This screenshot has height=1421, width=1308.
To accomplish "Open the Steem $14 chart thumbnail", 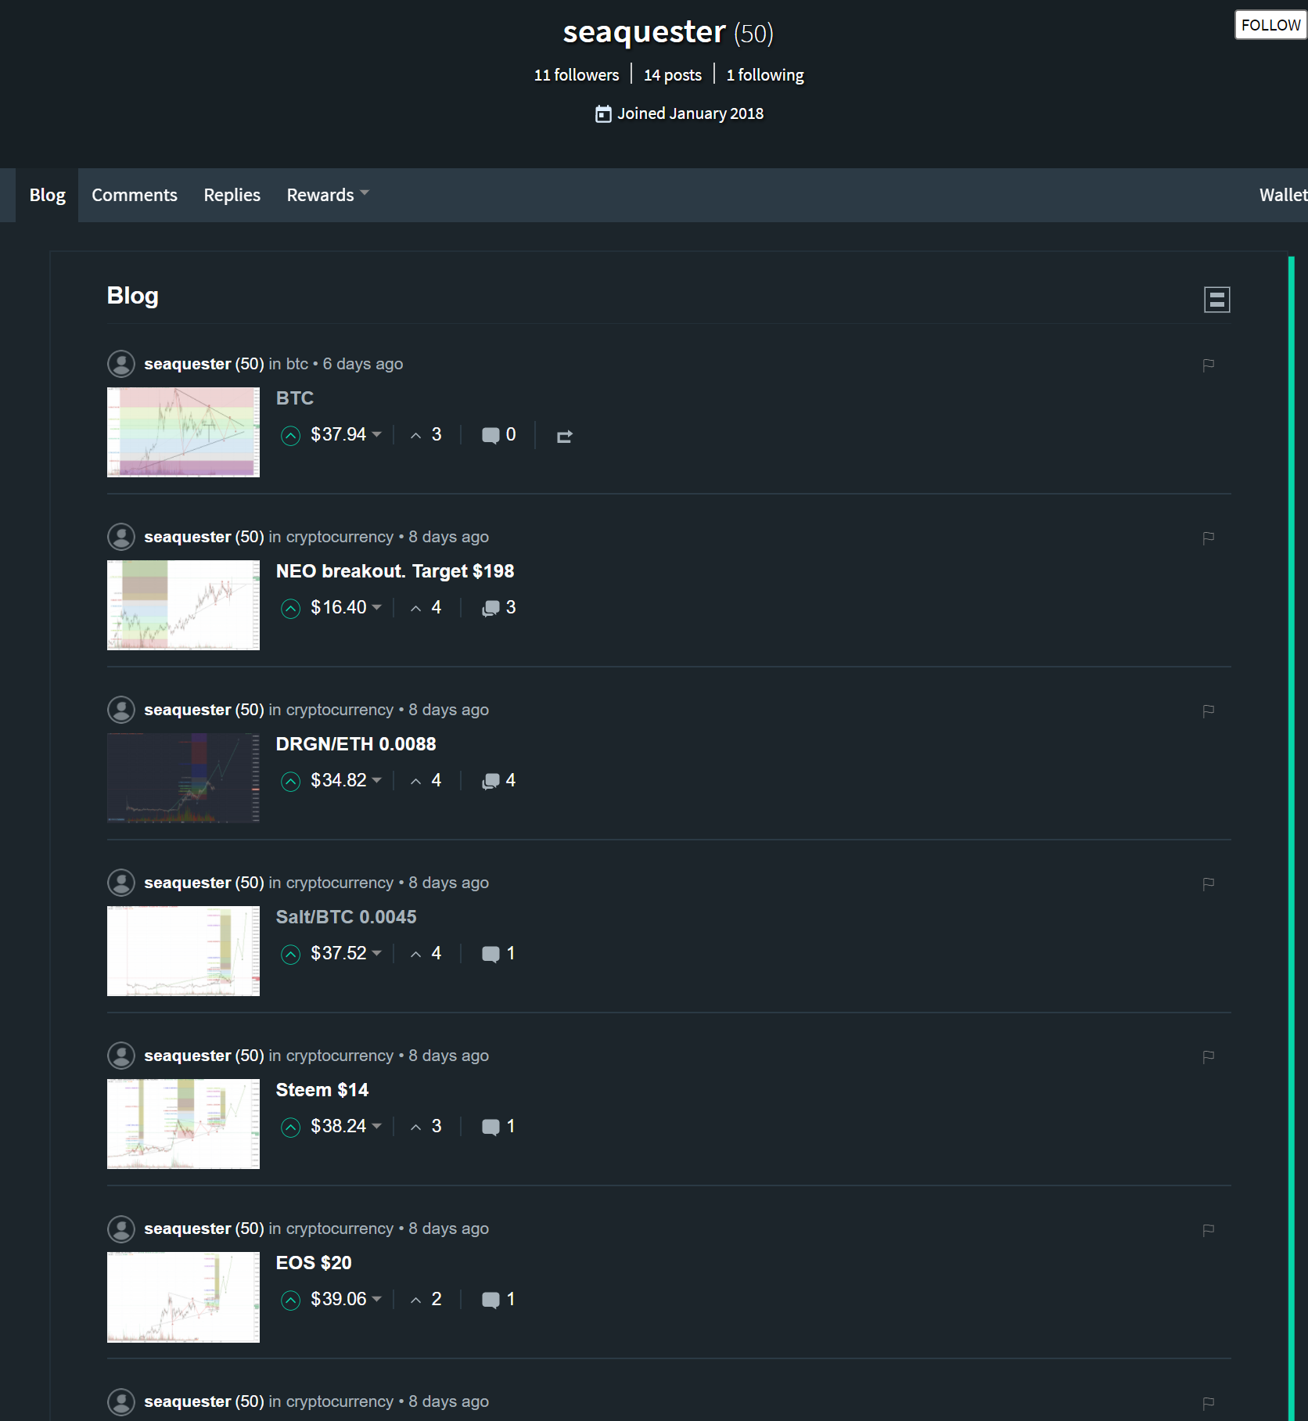I will click(x=183, y=1124).
